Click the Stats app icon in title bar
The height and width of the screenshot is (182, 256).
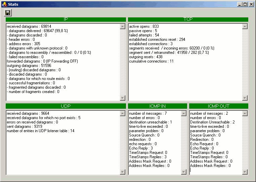pos(4,4)
